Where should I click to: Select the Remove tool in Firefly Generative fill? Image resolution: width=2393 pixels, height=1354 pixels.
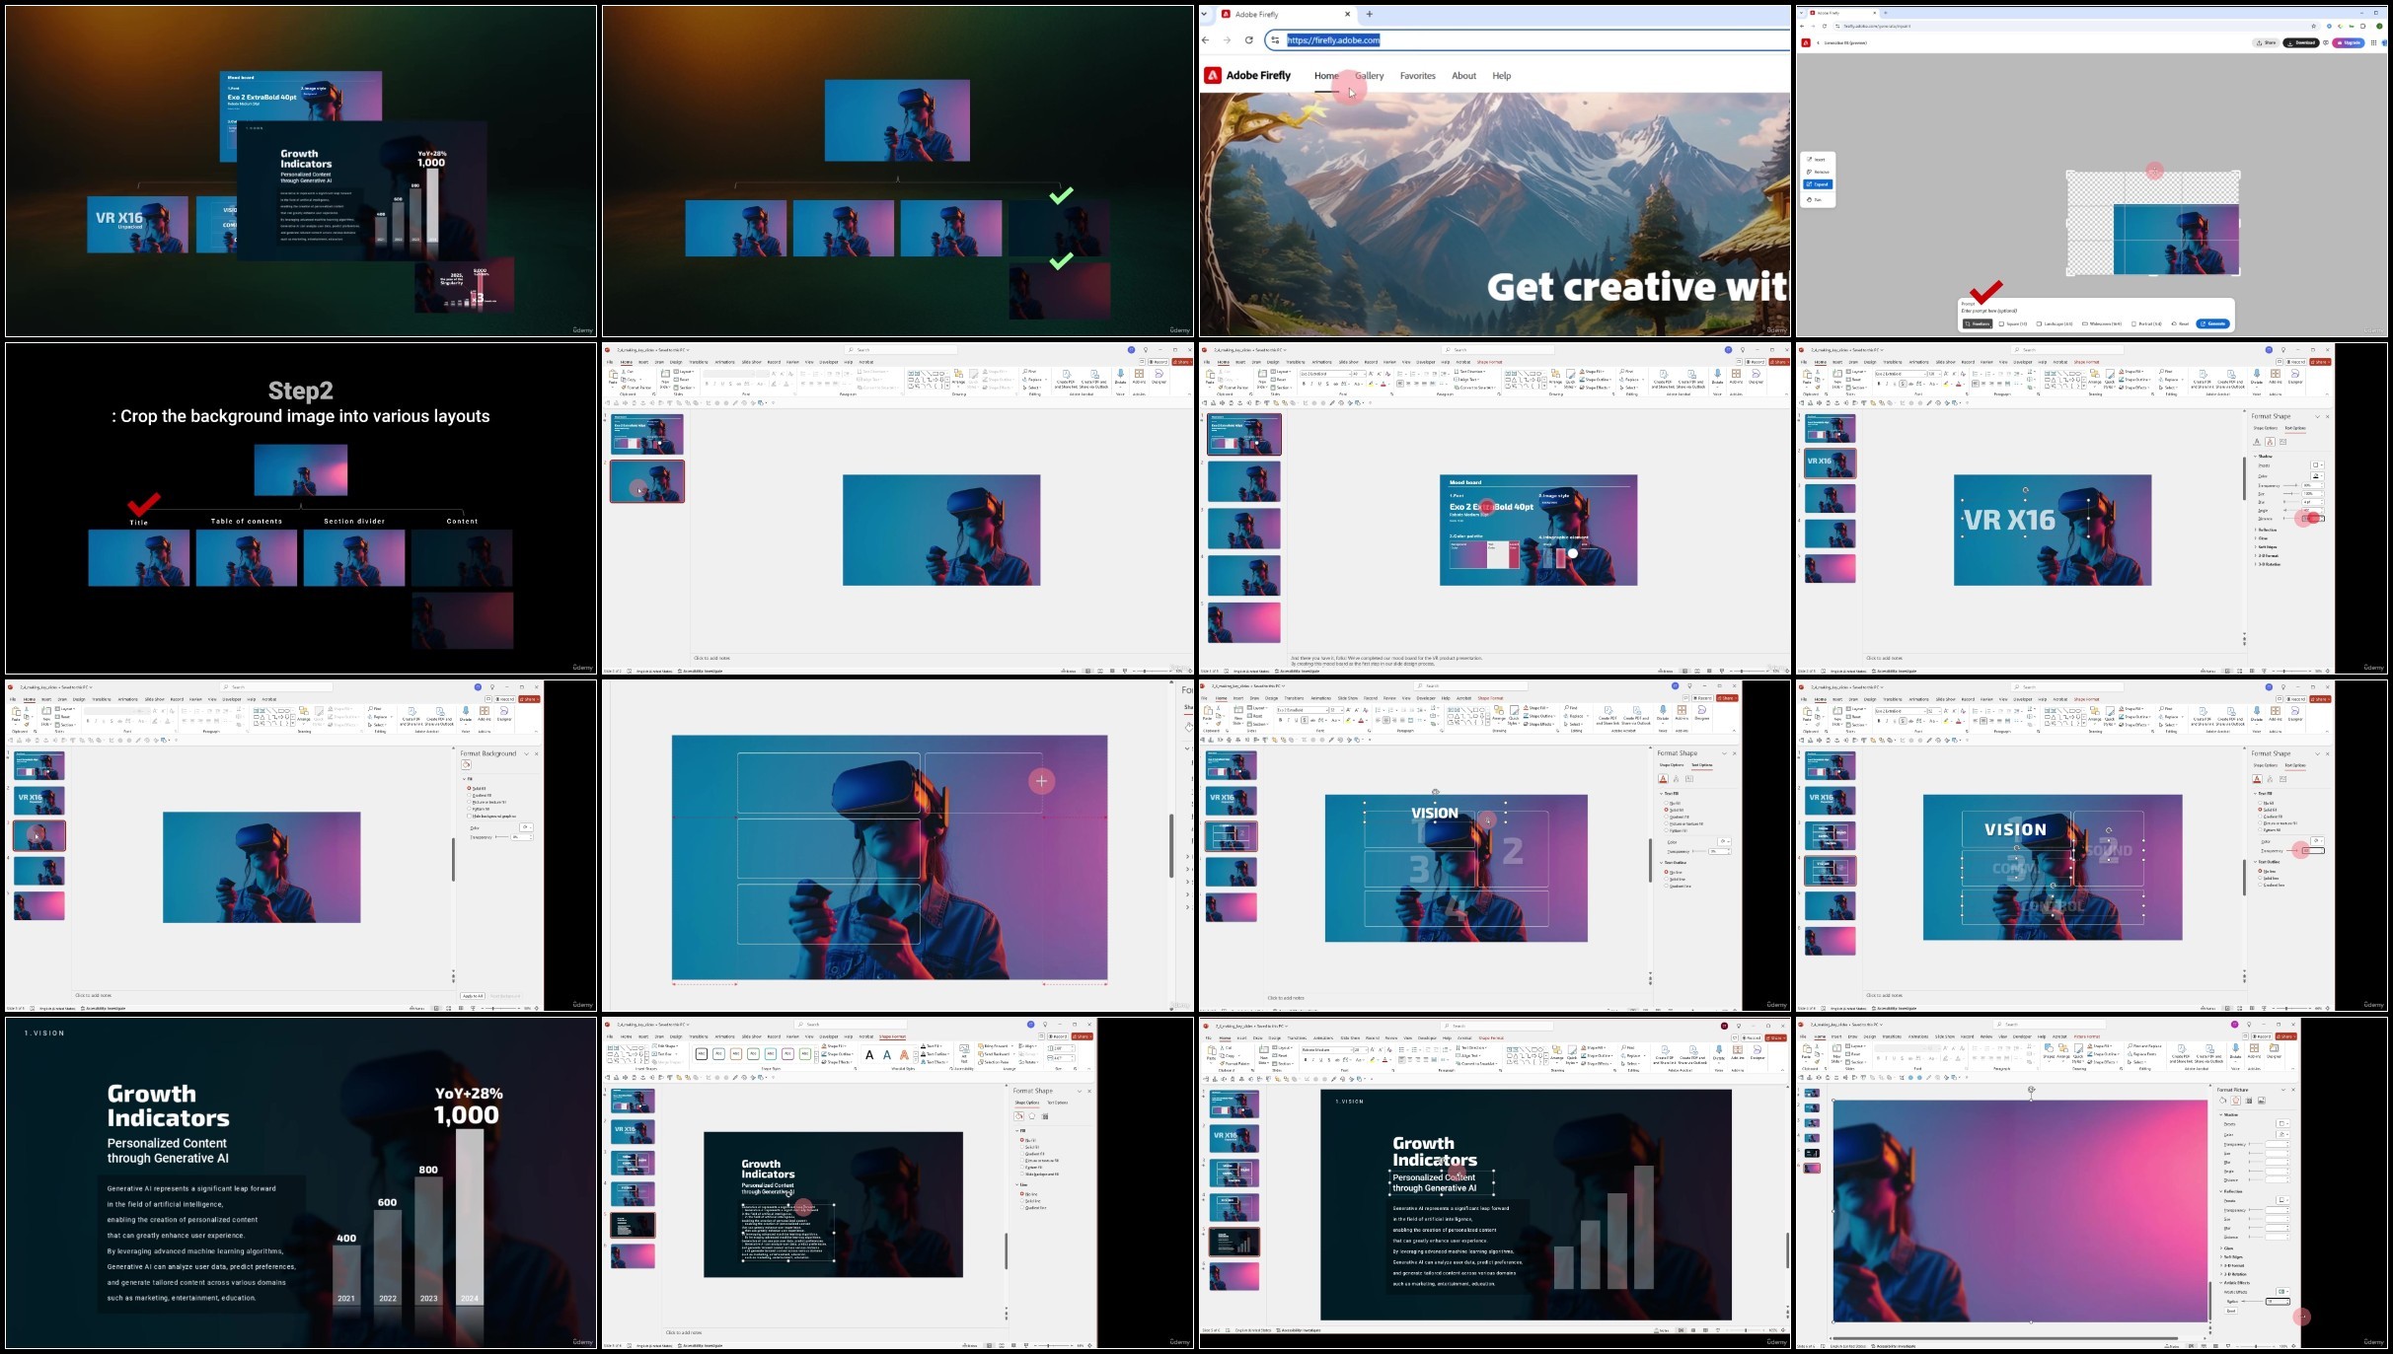[1818, 173]
